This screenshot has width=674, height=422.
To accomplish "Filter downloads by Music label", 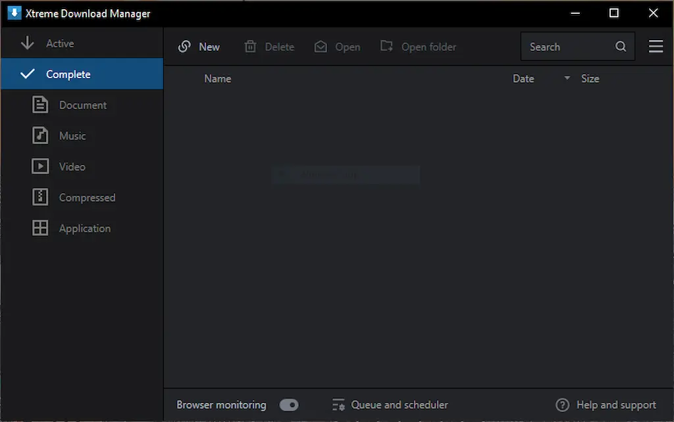I will (x=72, y=136).
